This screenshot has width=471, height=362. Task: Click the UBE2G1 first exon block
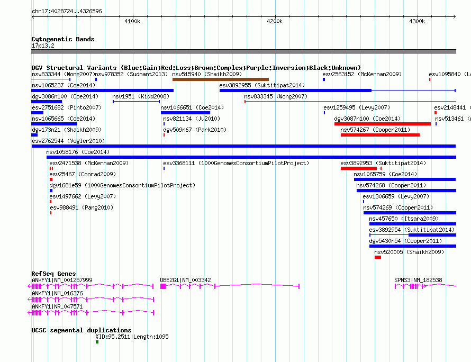point(163,286)
